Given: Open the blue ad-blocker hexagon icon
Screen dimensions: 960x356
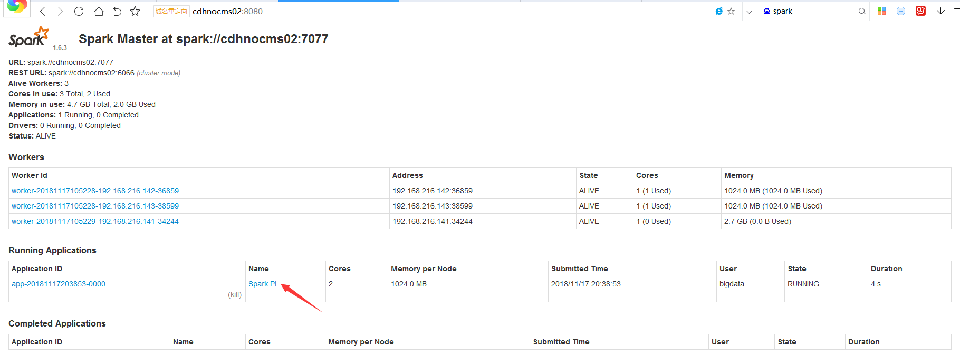Looking at the screenshot, I should coord(901,11).
